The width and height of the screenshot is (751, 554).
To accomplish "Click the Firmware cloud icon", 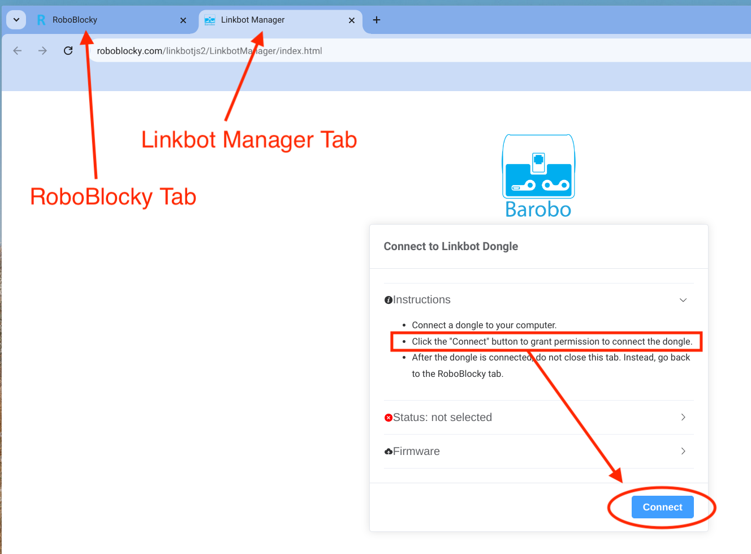I will tap(389, 452).
